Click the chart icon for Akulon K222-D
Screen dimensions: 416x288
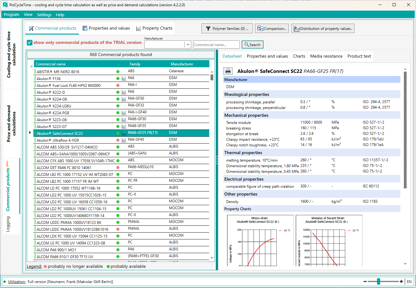124,92
